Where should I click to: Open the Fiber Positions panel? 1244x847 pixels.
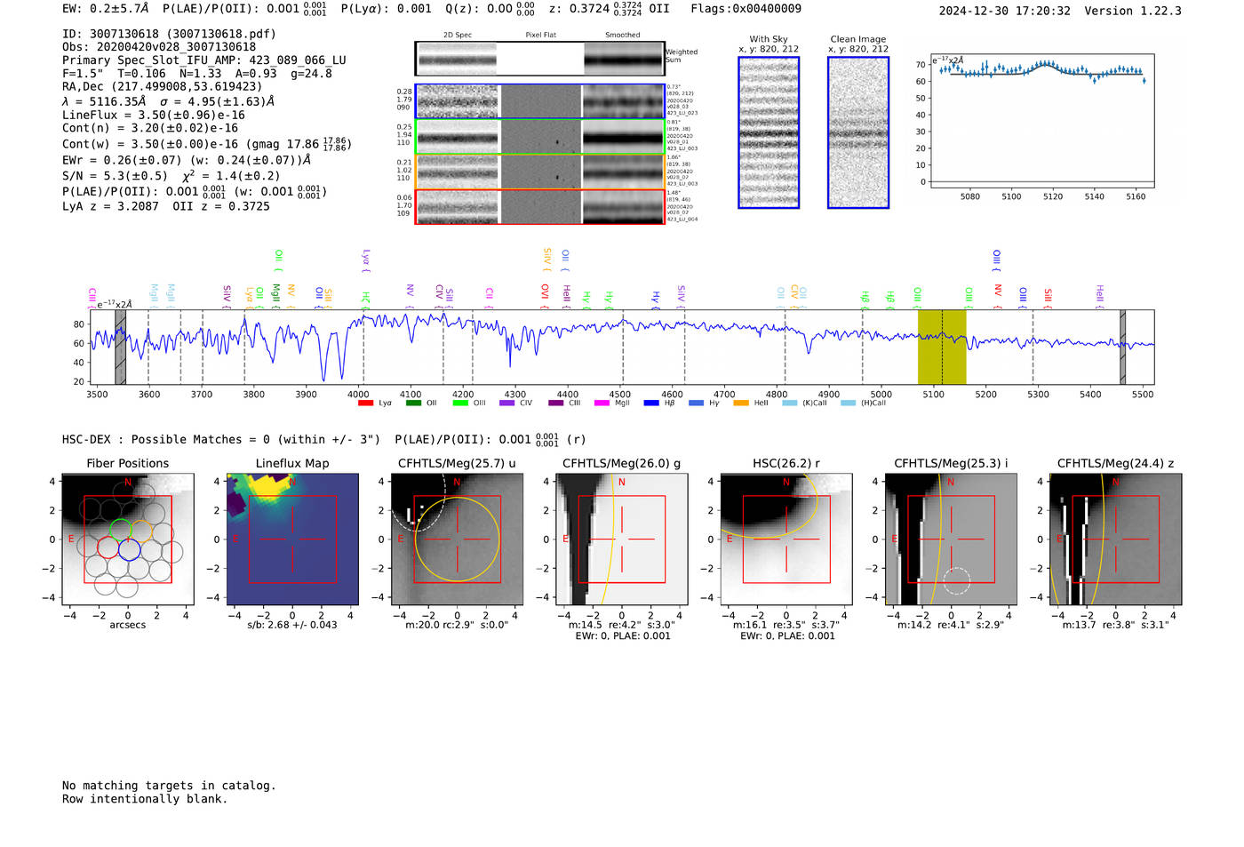(x=128, y=539)
